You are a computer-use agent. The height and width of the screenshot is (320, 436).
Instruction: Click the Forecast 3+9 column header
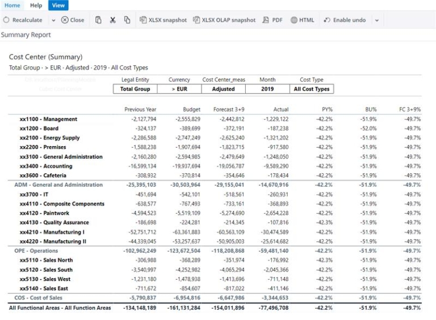coord(229,109)
